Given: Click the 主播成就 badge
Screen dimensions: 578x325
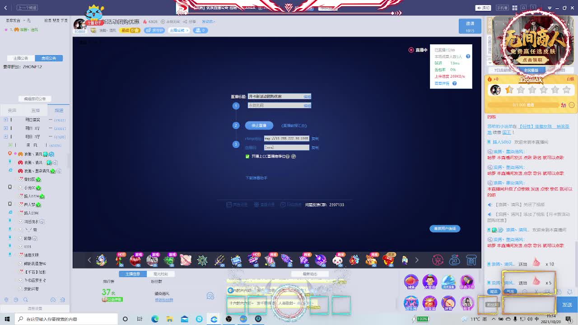Looking at the screenshot, I should [x=178, y=30].
